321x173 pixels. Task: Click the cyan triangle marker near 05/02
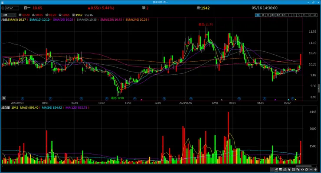pyautogui.click(x=288, y=100)
